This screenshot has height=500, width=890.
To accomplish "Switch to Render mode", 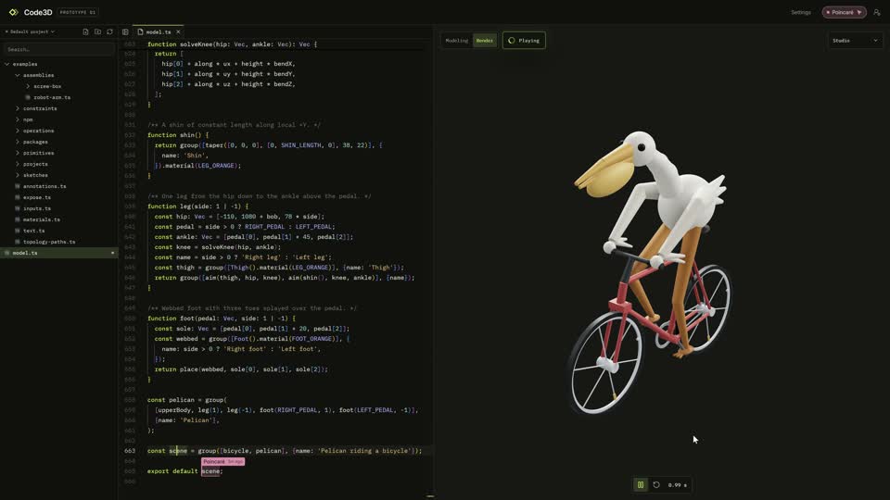I will coord(484,40).
